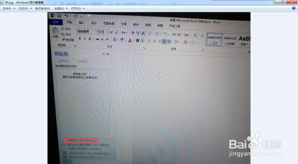Open the 电子邮件(E) menu
The image size is (298, 164).
(x=43, y=9)
